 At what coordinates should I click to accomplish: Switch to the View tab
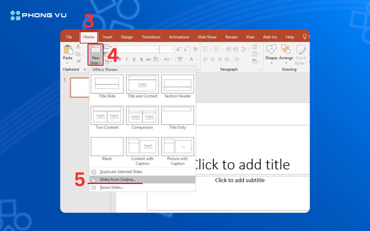[x=250, y=37]
